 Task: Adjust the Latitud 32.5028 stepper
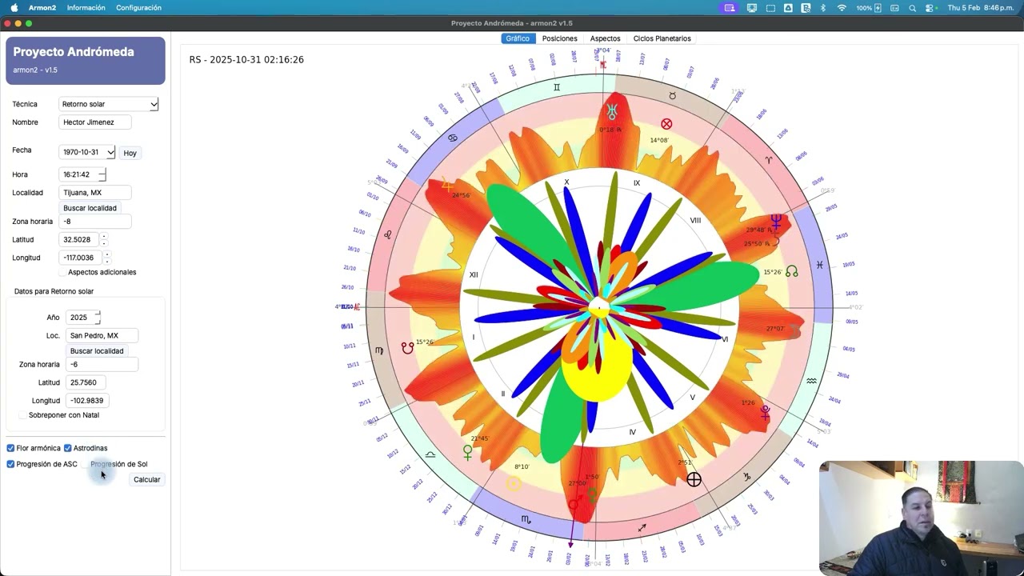coord(104,239)
